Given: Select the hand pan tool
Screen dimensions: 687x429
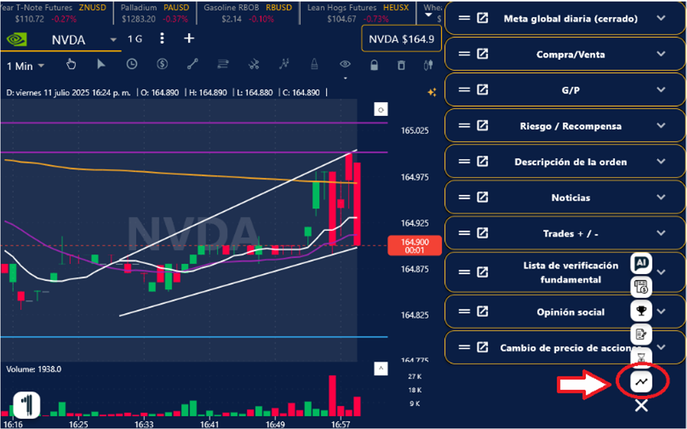Looking at the screenshot, I should (71, 64).
